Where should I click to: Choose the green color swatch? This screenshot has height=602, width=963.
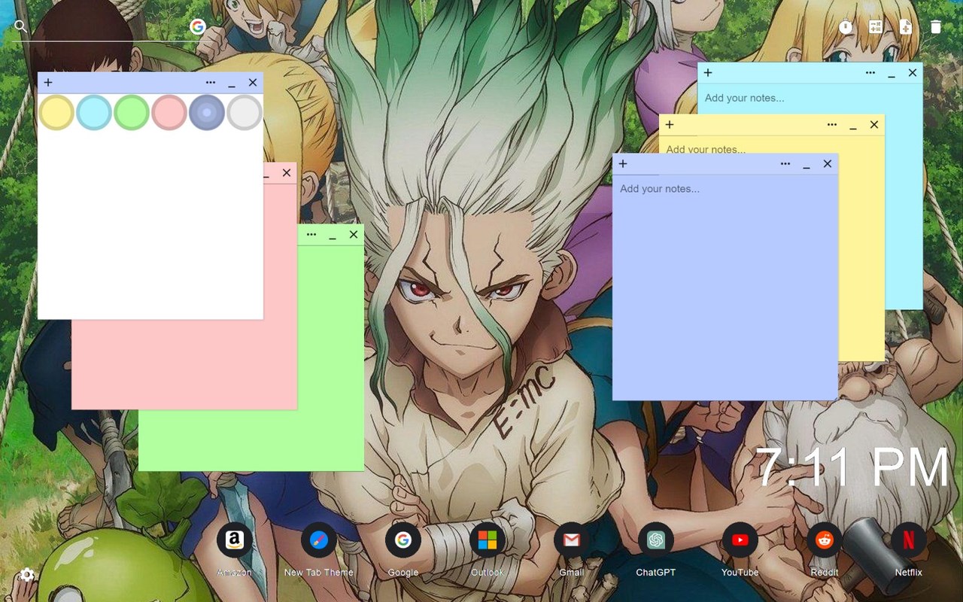click(132, 112)
